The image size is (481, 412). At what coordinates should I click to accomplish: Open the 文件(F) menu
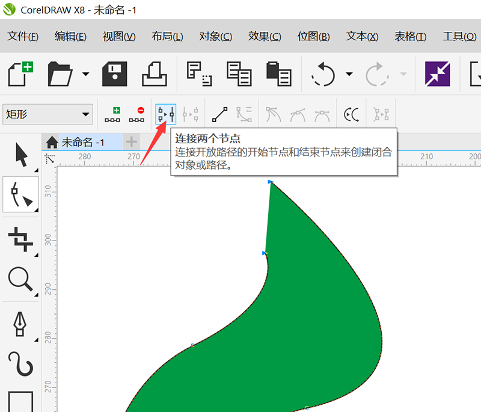(x=23, y=37)
